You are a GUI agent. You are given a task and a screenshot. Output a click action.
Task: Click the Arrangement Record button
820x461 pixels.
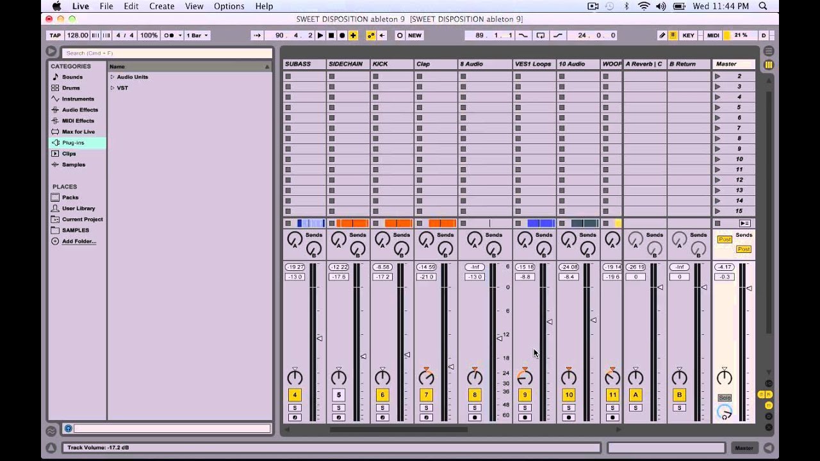(x=342, y=35)
